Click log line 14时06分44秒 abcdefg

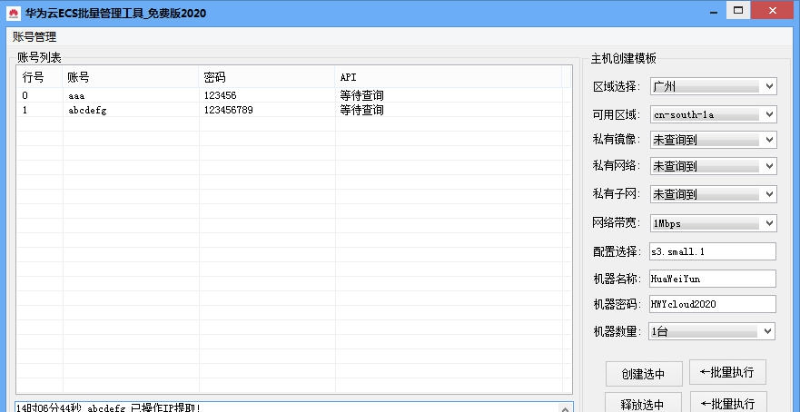tap(108, 407)
